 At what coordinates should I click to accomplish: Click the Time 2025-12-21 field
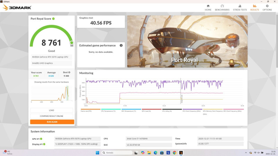coord(220,139)
